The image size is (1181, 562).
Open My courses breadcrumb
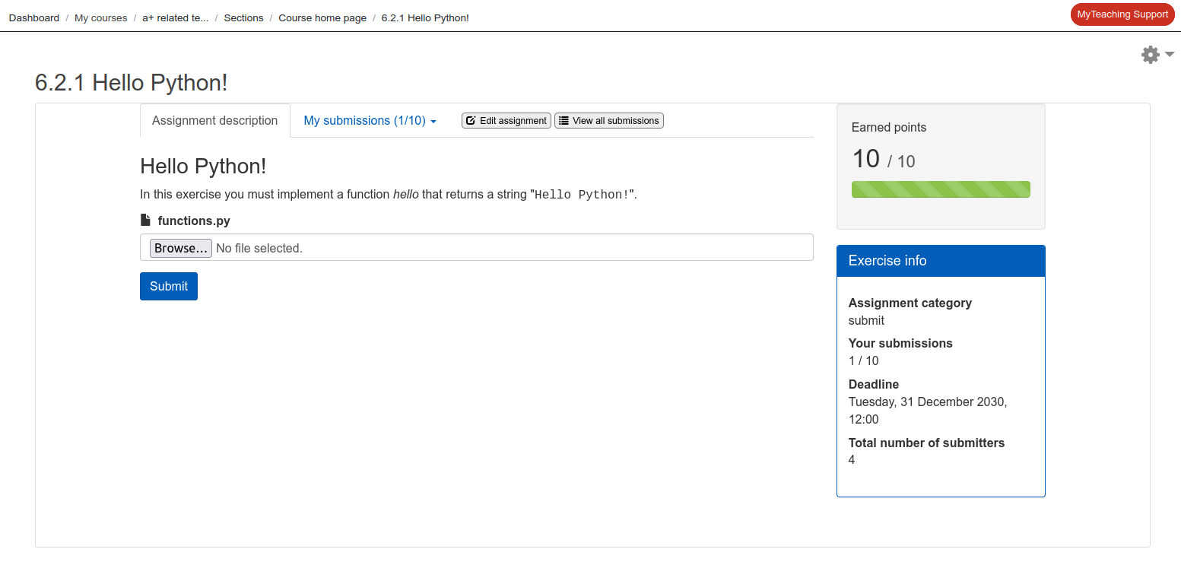101,17
